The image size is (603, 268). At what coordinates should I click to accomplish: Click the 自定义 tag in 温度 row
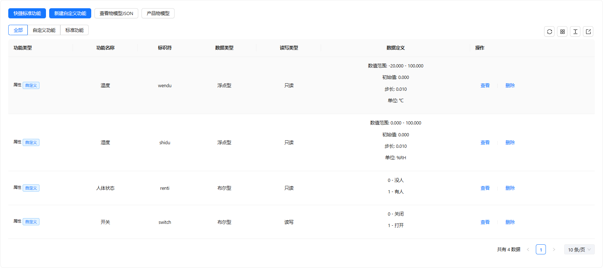tap(31, 85)
